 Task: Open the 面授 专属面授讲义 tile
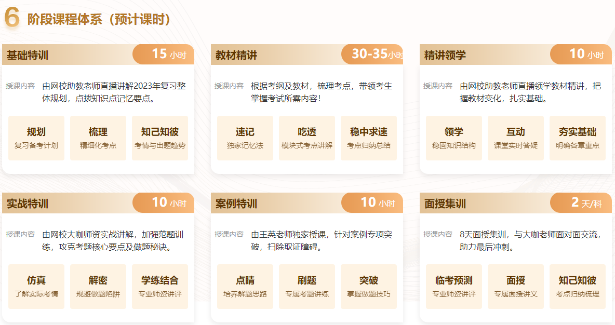point(516,287)
